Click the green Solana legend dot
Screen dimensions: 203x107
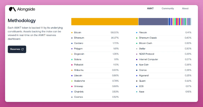[x=72, y=59]
